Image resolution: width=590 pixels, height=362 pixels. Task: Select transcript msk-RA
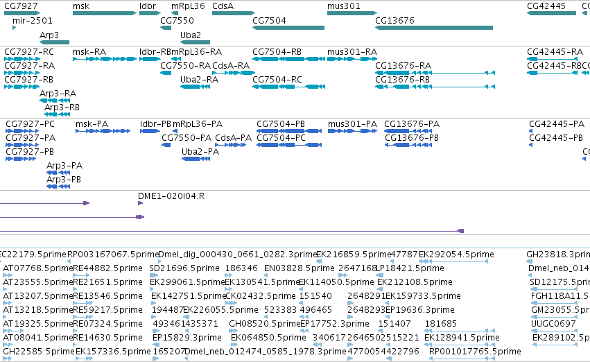pos(89,52)
